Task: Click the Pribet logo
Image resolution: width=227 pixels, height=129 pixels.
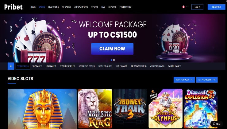Action: pos(13,7)
